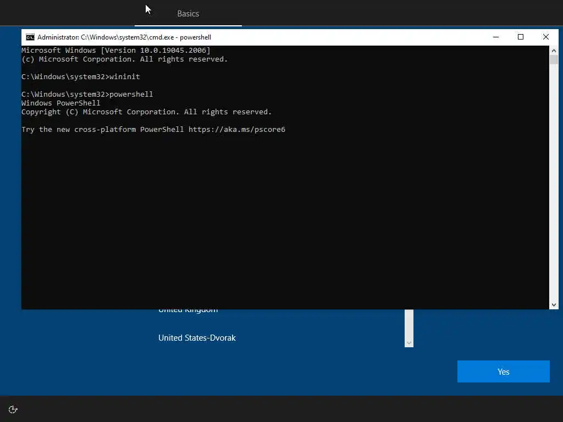
Task: Click the '(c) Microsoft Corporation' line
Action: tap(125, 59)
